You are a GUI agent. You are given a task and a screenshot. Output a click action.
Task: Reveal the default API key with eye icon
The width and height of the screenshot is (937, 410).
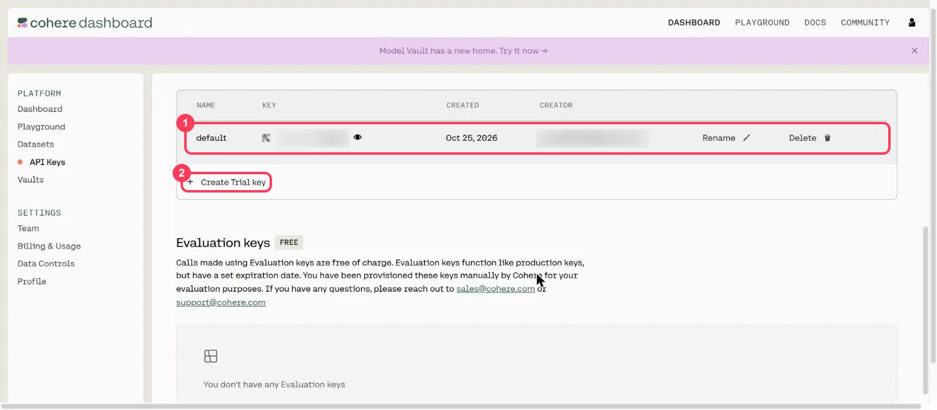(357, 138)
